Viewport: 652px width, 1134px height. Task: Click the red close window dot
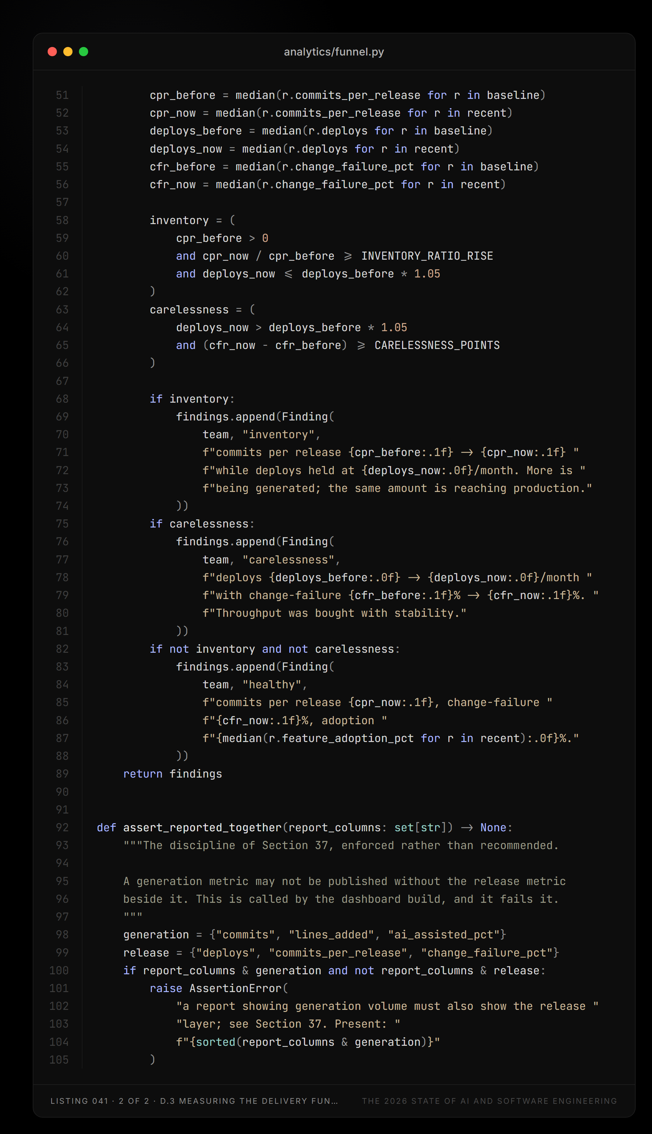click(52, 52)
